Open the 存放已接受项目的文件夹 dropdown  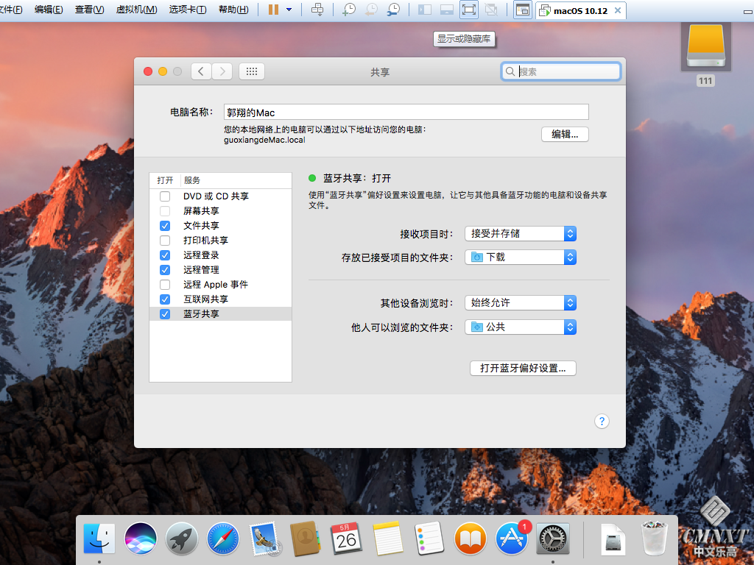pyautogui.click(x=520, y=257)
